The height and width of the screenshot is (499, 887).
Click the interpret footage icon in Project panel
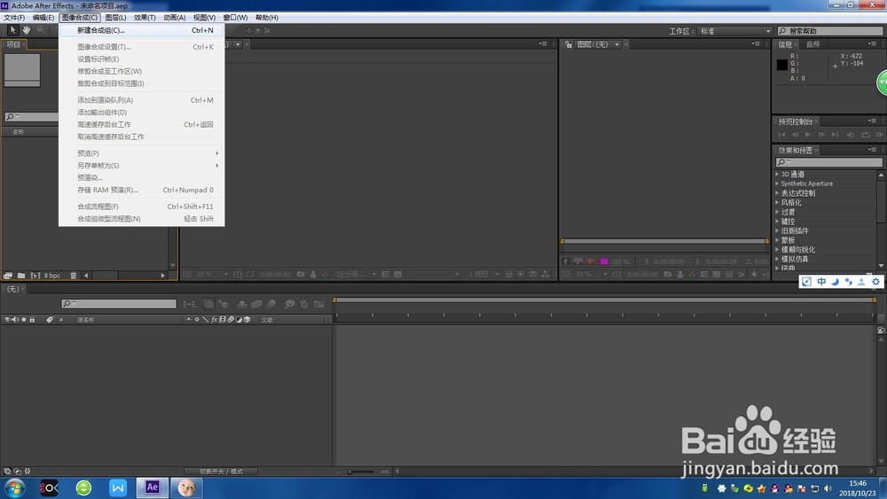(x=8, y=276)
